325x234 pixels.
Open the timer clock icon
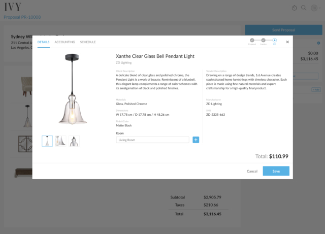coord(295,8)
